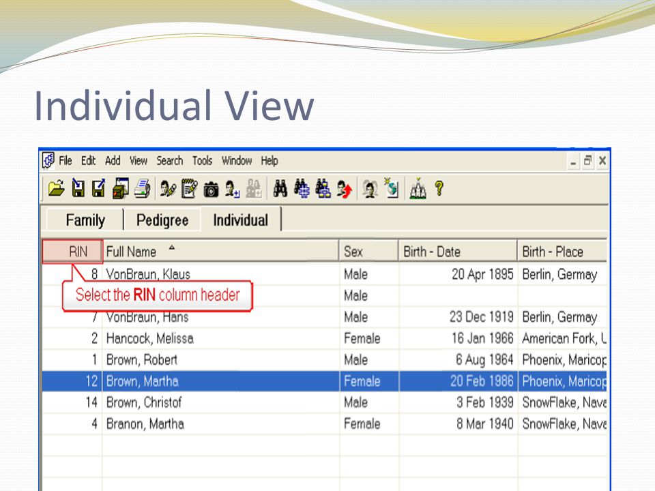The height and width of the screenshot is (491, 655).
Task: Click birth date 6 Aug 1964
Action: (484, 359)
